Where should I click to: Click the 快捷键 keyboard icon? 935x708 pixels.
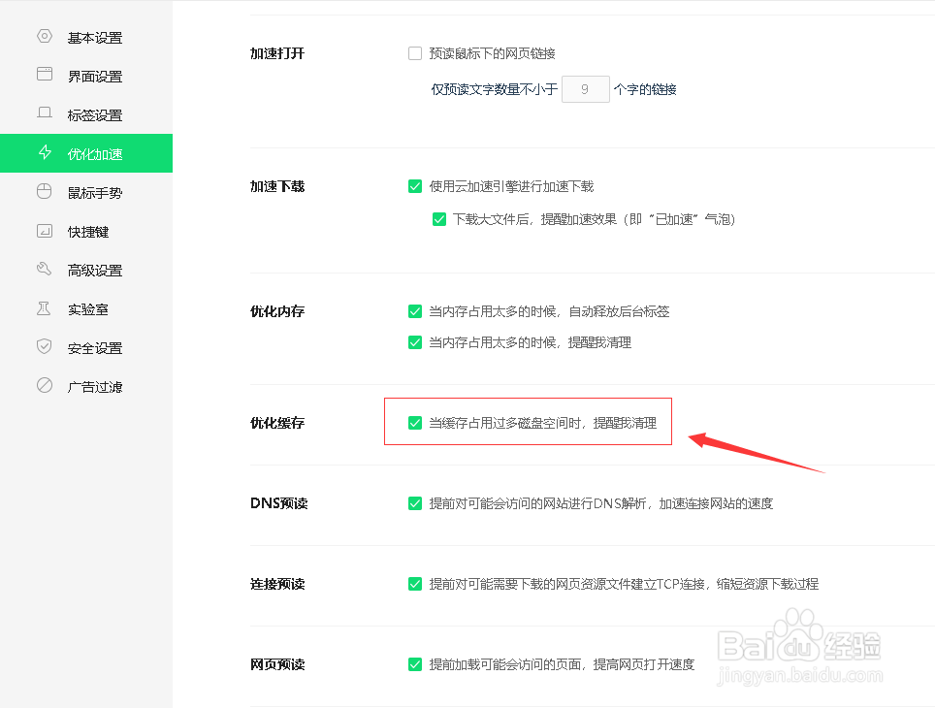[45, 230]
